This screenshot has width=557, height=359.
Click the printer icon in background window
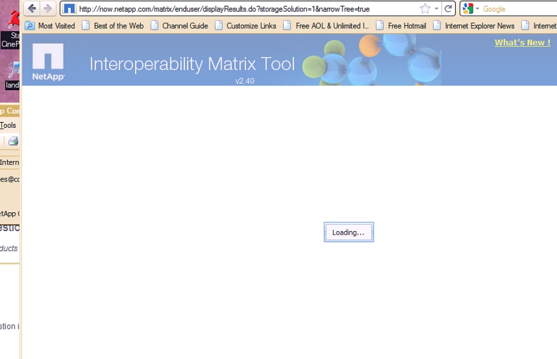pyautogui.click(x=13, y=141)
